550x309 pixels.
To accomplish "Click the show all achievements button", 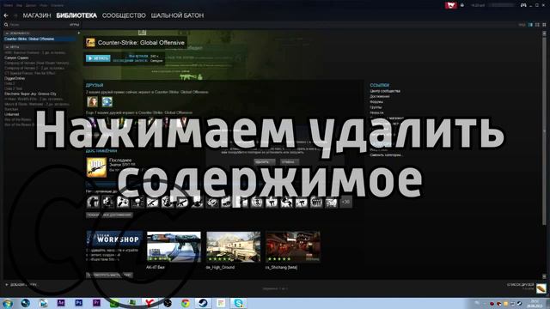I will (x=109, y=215).
